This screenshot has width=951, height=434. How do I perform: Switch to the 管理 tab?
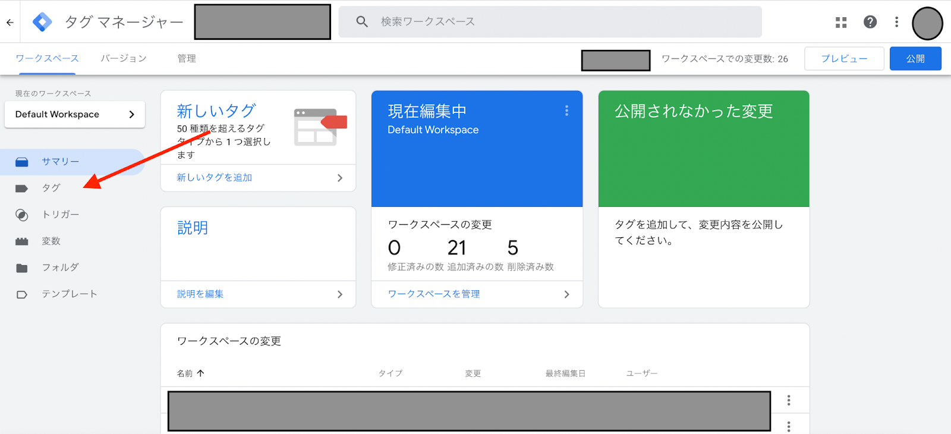click(187, 58)
